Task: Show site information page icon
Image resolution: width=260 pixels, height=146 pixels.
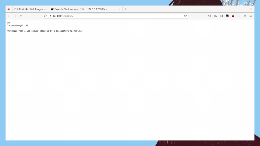Action: 50,16
